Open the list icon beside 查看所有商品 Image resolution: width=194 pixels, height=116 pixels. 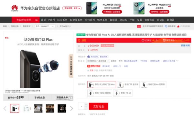pyautogui.click(x=36, y=20)
